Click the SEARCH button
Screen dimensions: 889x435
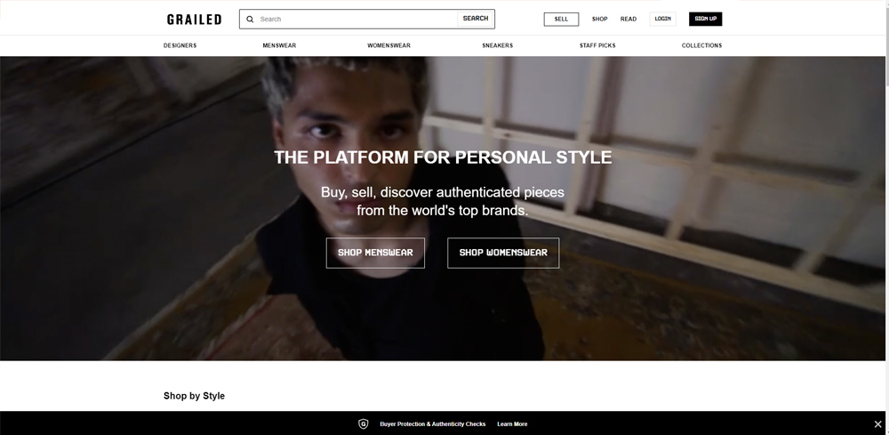point(475,19)
